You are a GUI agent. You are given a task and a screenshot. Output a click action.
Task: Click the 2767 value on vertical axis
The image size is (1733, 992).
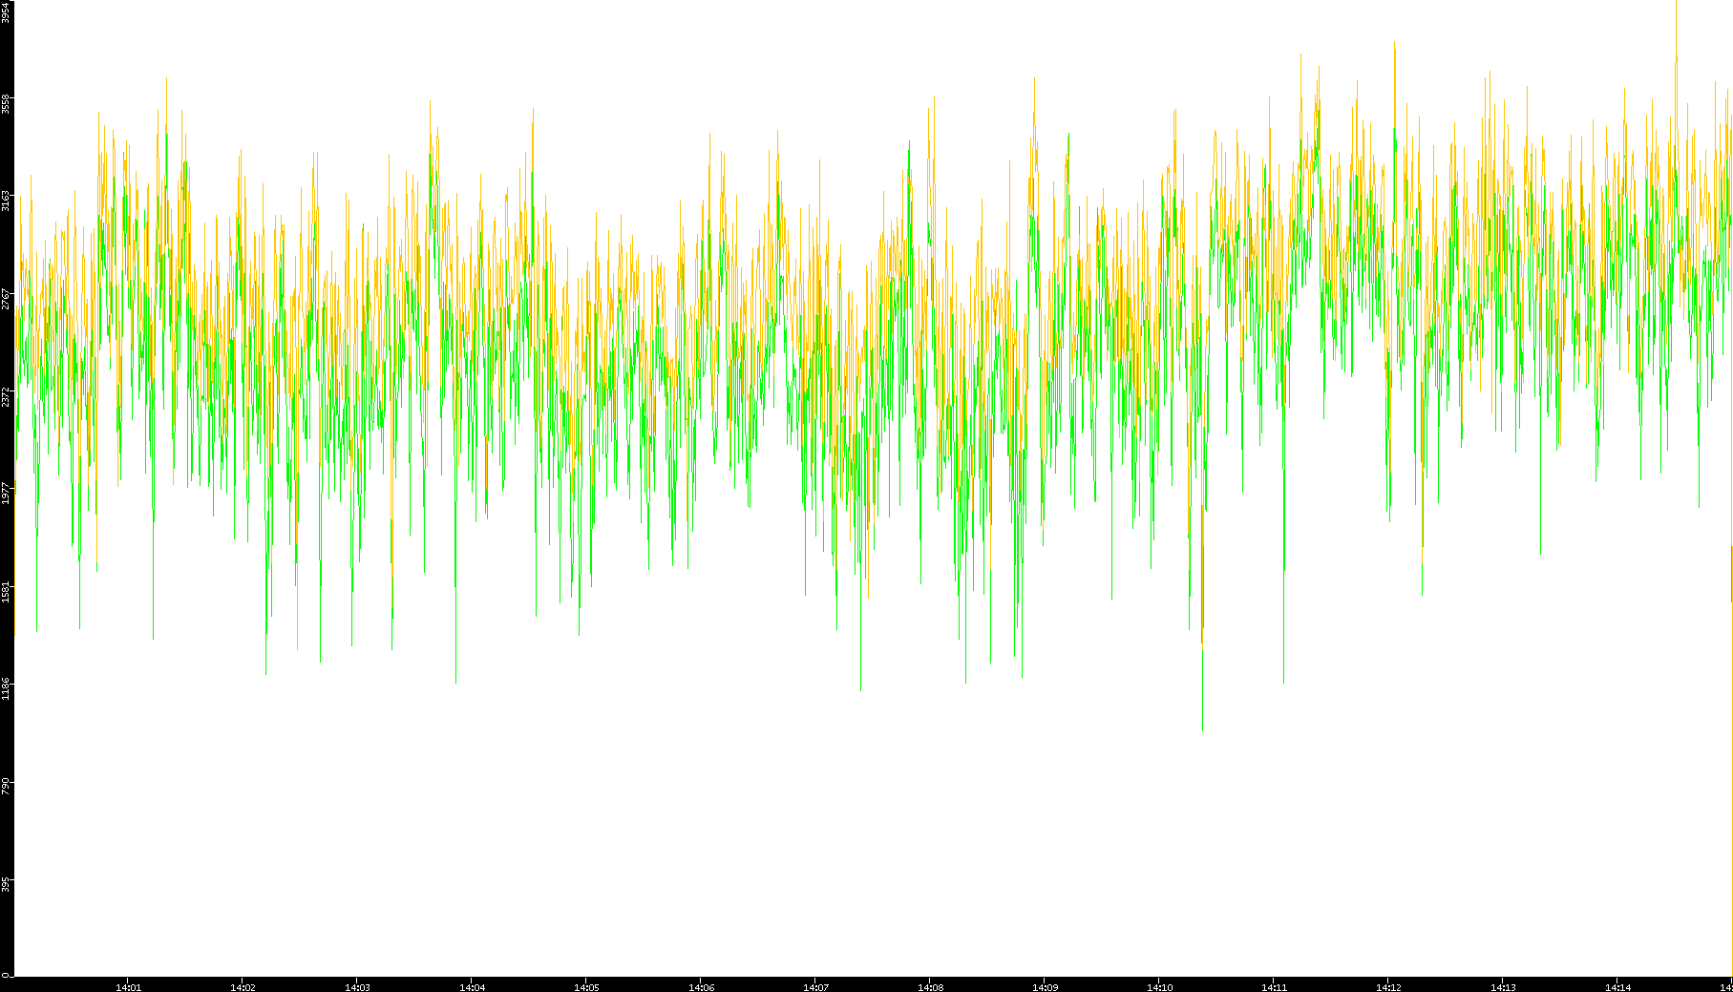coord(6,298)
